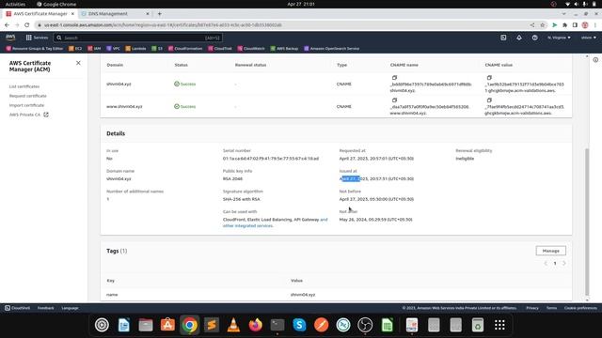Go back in browser history

point(7,25)
